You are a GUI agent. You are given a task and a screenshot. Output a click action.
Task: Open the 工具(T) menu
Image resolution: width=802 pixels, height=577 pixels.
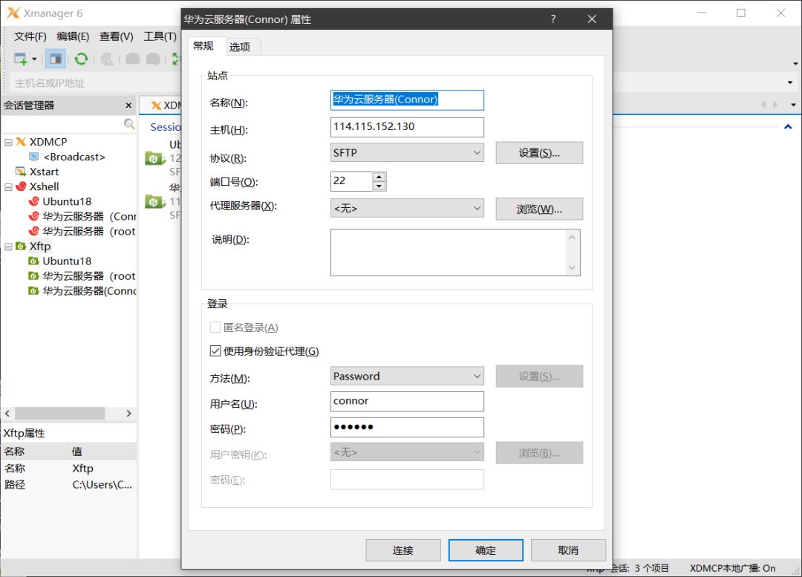coord(160,36)
